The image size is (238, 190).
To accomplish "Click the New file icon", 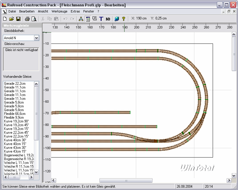I will [x=5, y=19].
